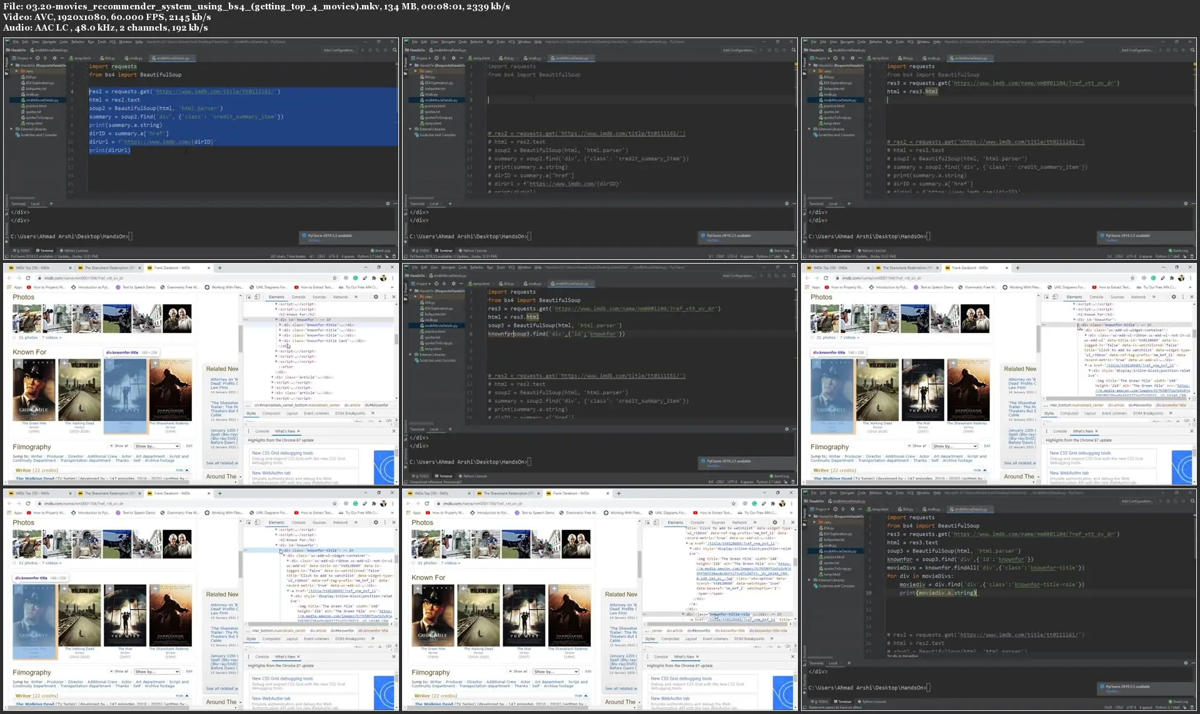Expand 'knownfor-title last' node, Mist-highlighted Chrome frame

pyautogui.click(x=280, y=340)
